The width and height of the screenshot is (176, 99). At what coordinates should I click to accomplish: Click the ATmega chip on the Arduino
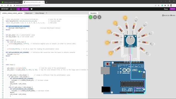point(132,84)
